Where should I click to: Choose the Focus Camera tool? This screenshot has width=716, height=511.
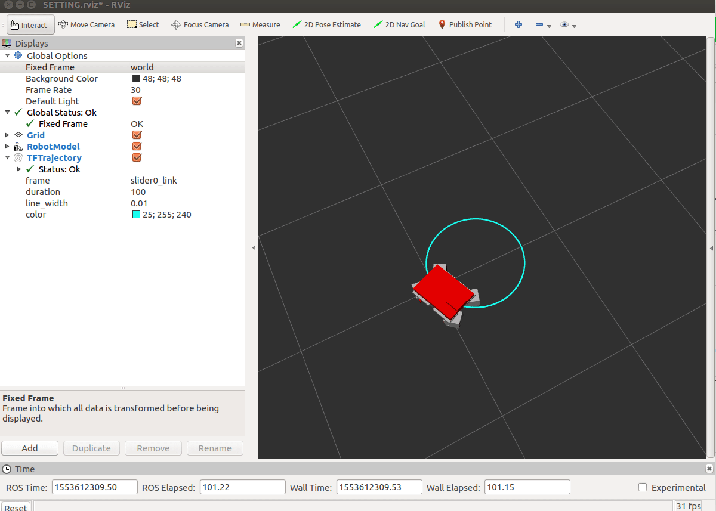coord(200,25)
